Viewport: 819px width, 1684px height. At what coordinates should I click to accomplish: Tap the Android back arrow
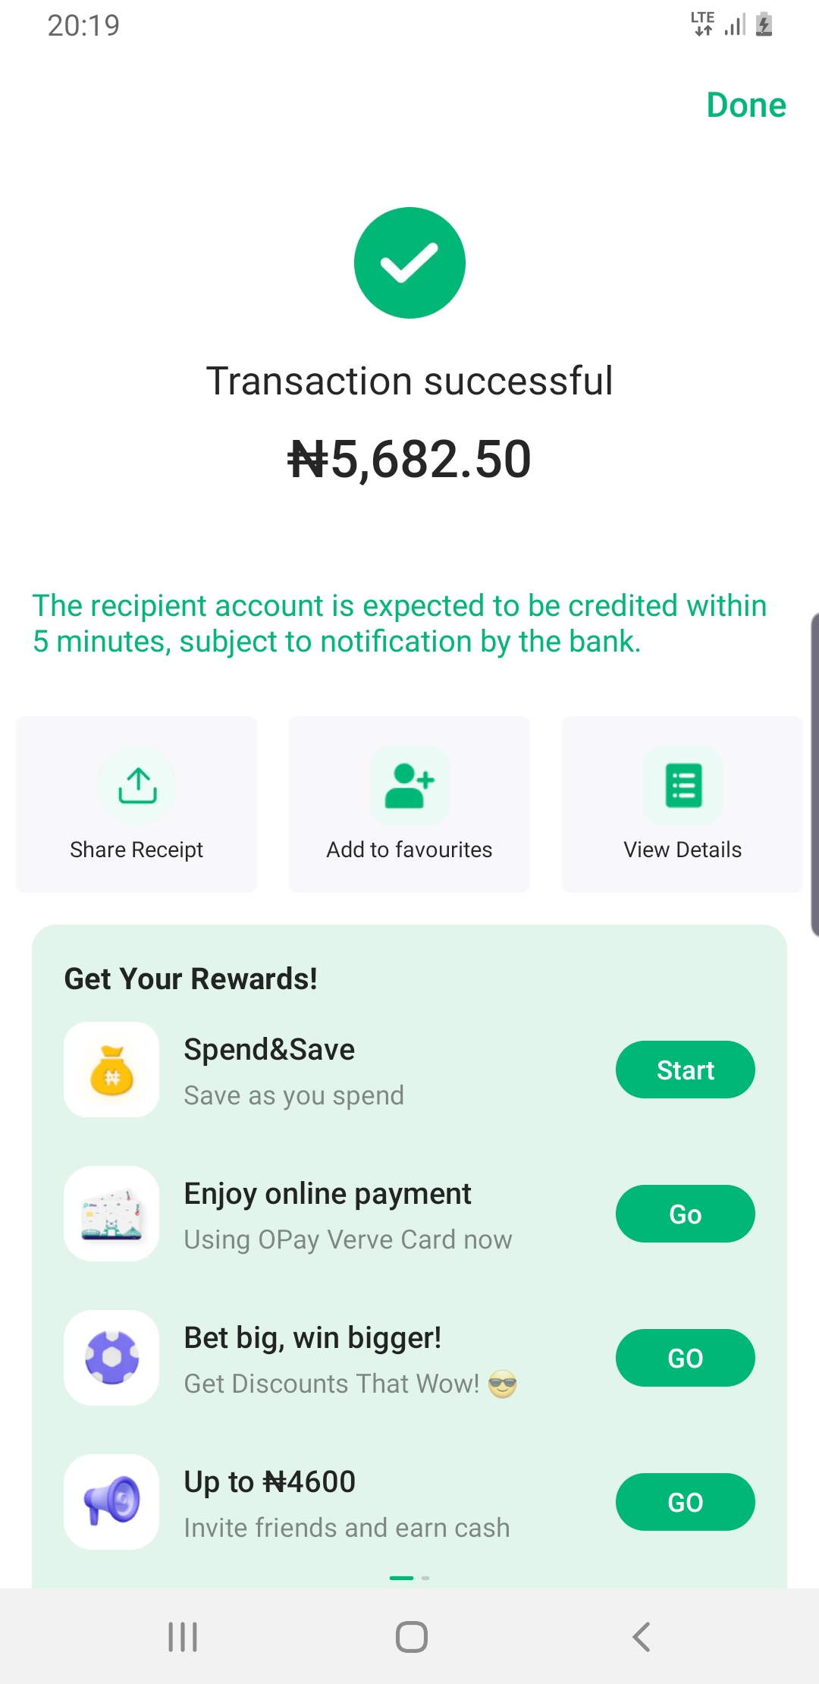click(642, 1636)
